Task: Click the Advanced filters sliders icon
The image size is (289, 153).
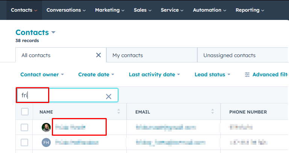Action: [247, 75]
